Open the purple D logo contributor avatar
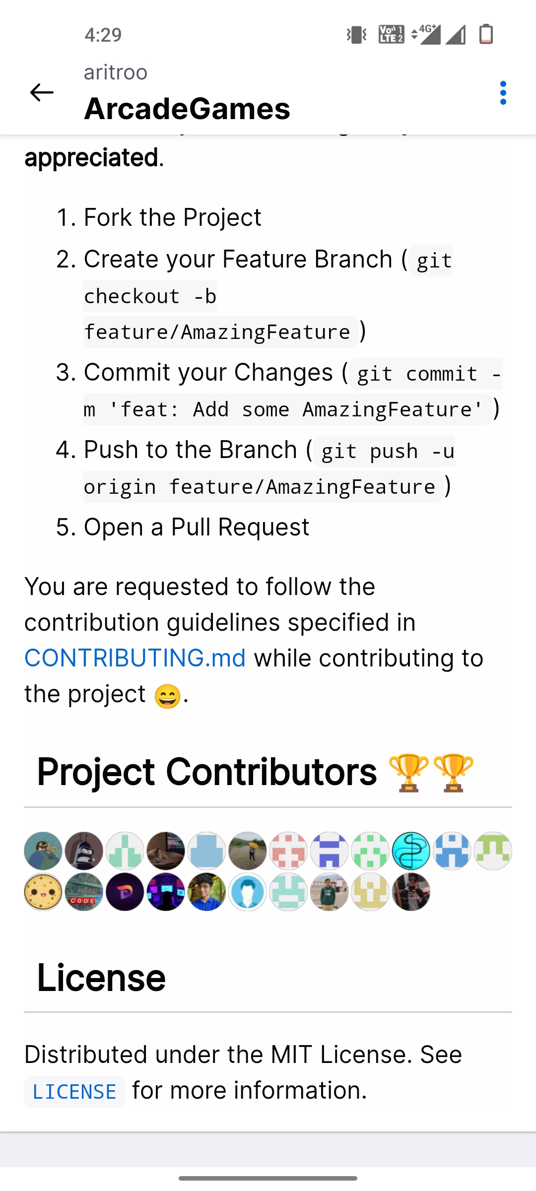The width and height of the screenshot is (536, 1191). [124, 891]
